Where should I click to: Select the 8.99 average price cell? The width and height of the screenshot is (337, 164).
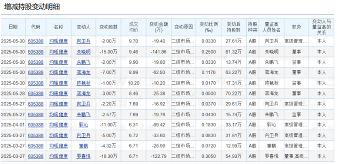133,73
